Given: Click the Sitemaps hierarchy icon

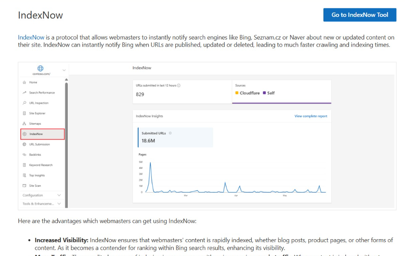Looking at the screenshot, I should 24,124.
